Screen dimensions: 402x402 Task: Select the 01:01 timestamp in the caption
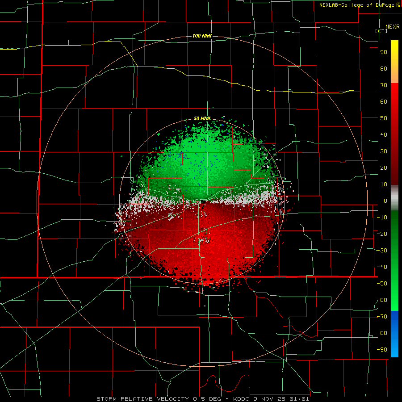click(299, 399)
